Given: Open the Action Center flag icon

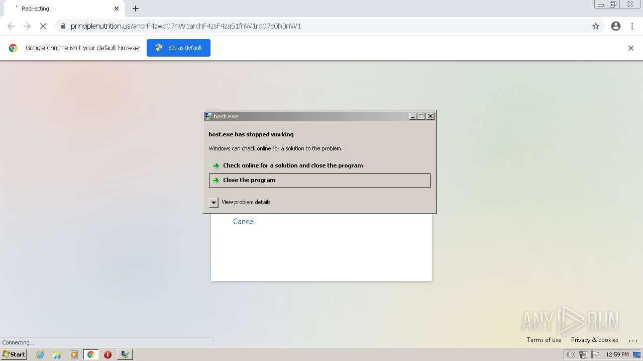Looking at the screenshot, I should (x=595, y=354).
